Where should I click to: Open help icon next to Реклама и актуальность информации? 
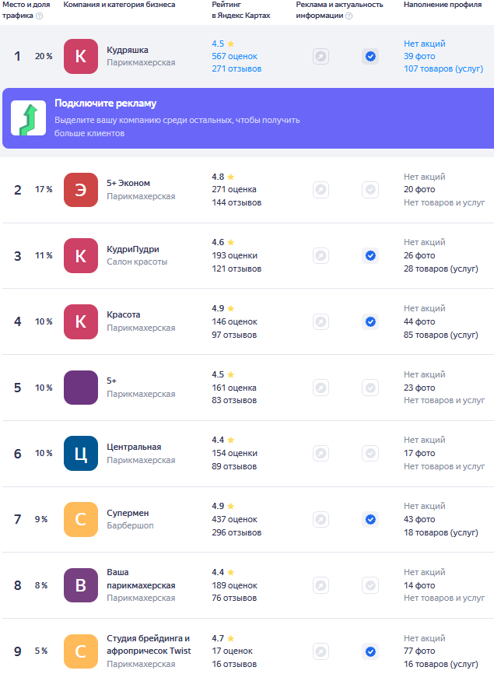coord(349,16)
